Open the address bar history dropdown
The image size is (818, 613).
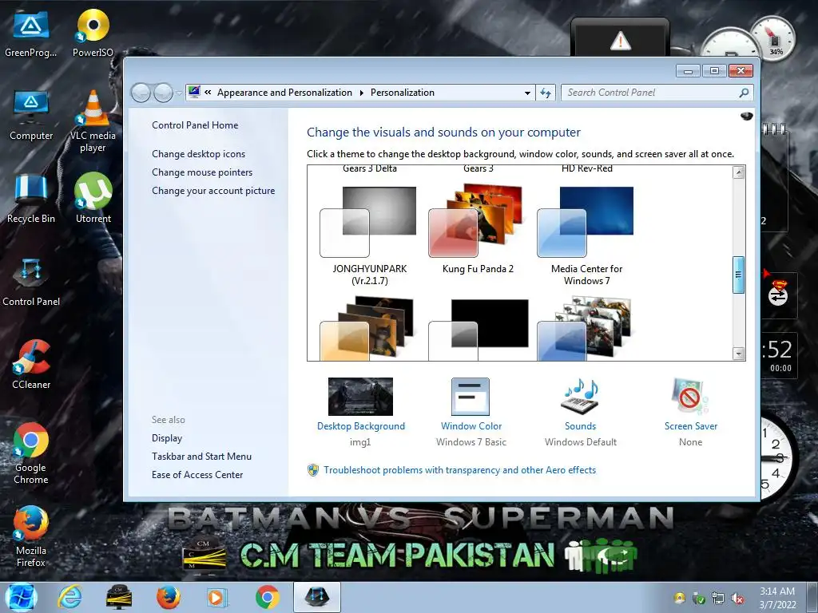tap(527, 93)
